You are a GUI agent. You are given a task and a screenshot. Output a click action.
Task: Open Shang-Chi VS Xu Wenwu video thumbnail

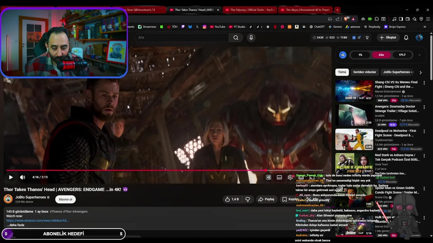(x=354, y=91)
